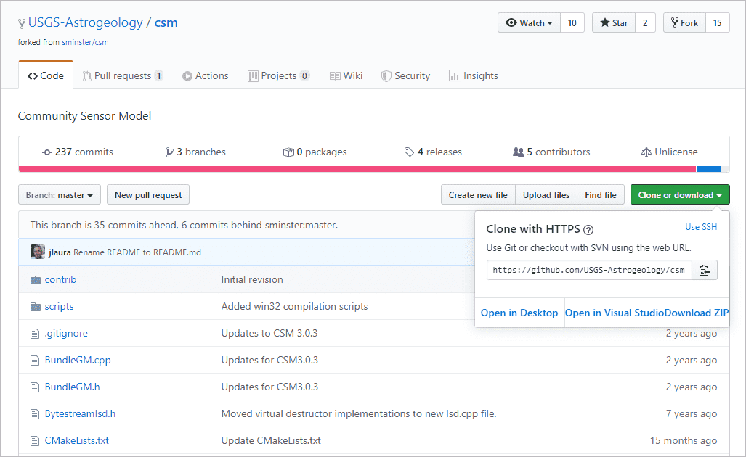Image resolution: width=746 pixels, height=457 pixels.
Task: Open the Actions tab
Action: pos(205,75)
